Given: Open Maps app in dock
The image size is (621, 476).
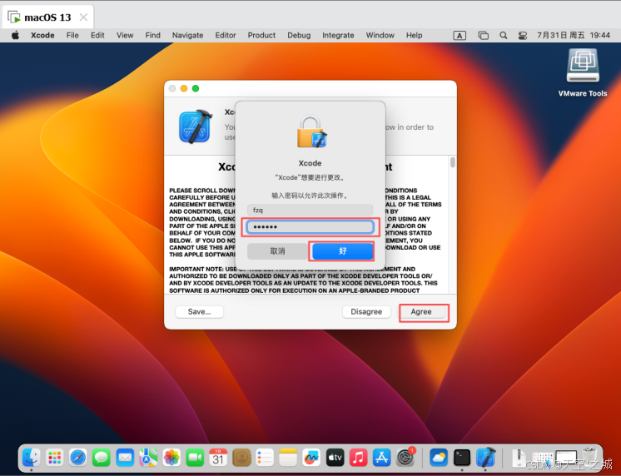Looking at the screenshot, I should point(148,458).
